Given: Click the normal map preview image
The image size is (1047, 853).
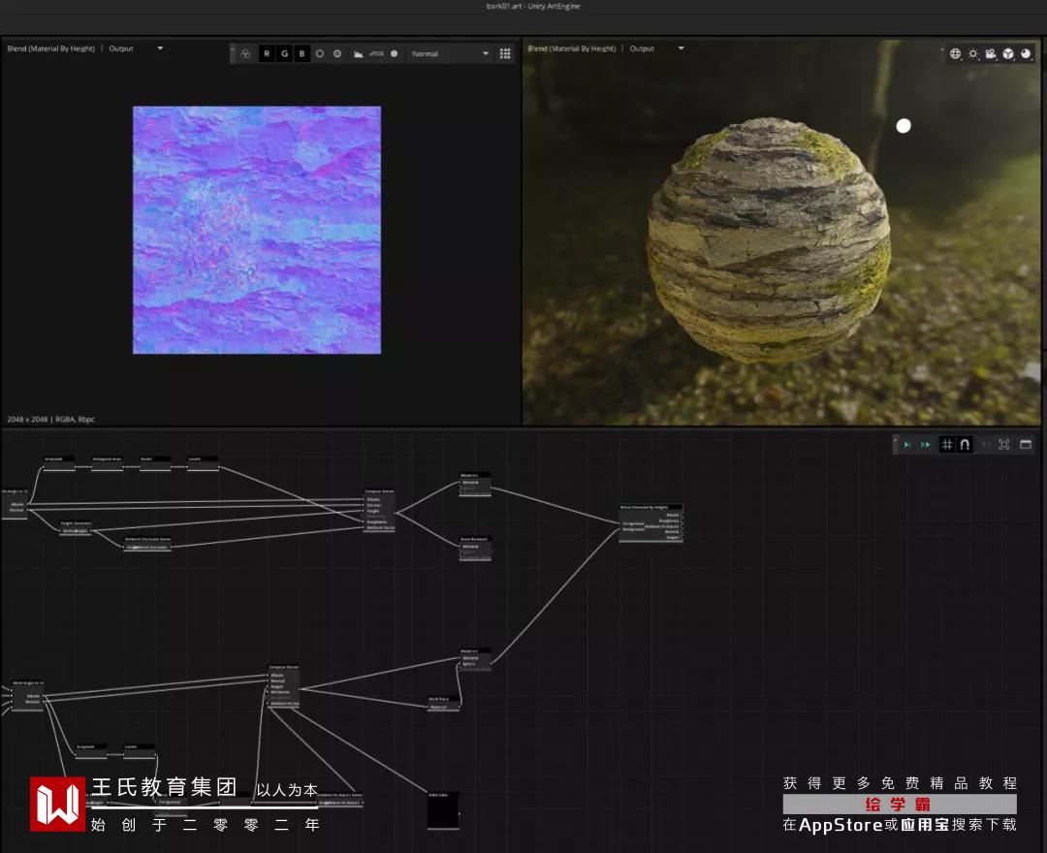Looking at the screenshot, I should click(x=257, y=231).
